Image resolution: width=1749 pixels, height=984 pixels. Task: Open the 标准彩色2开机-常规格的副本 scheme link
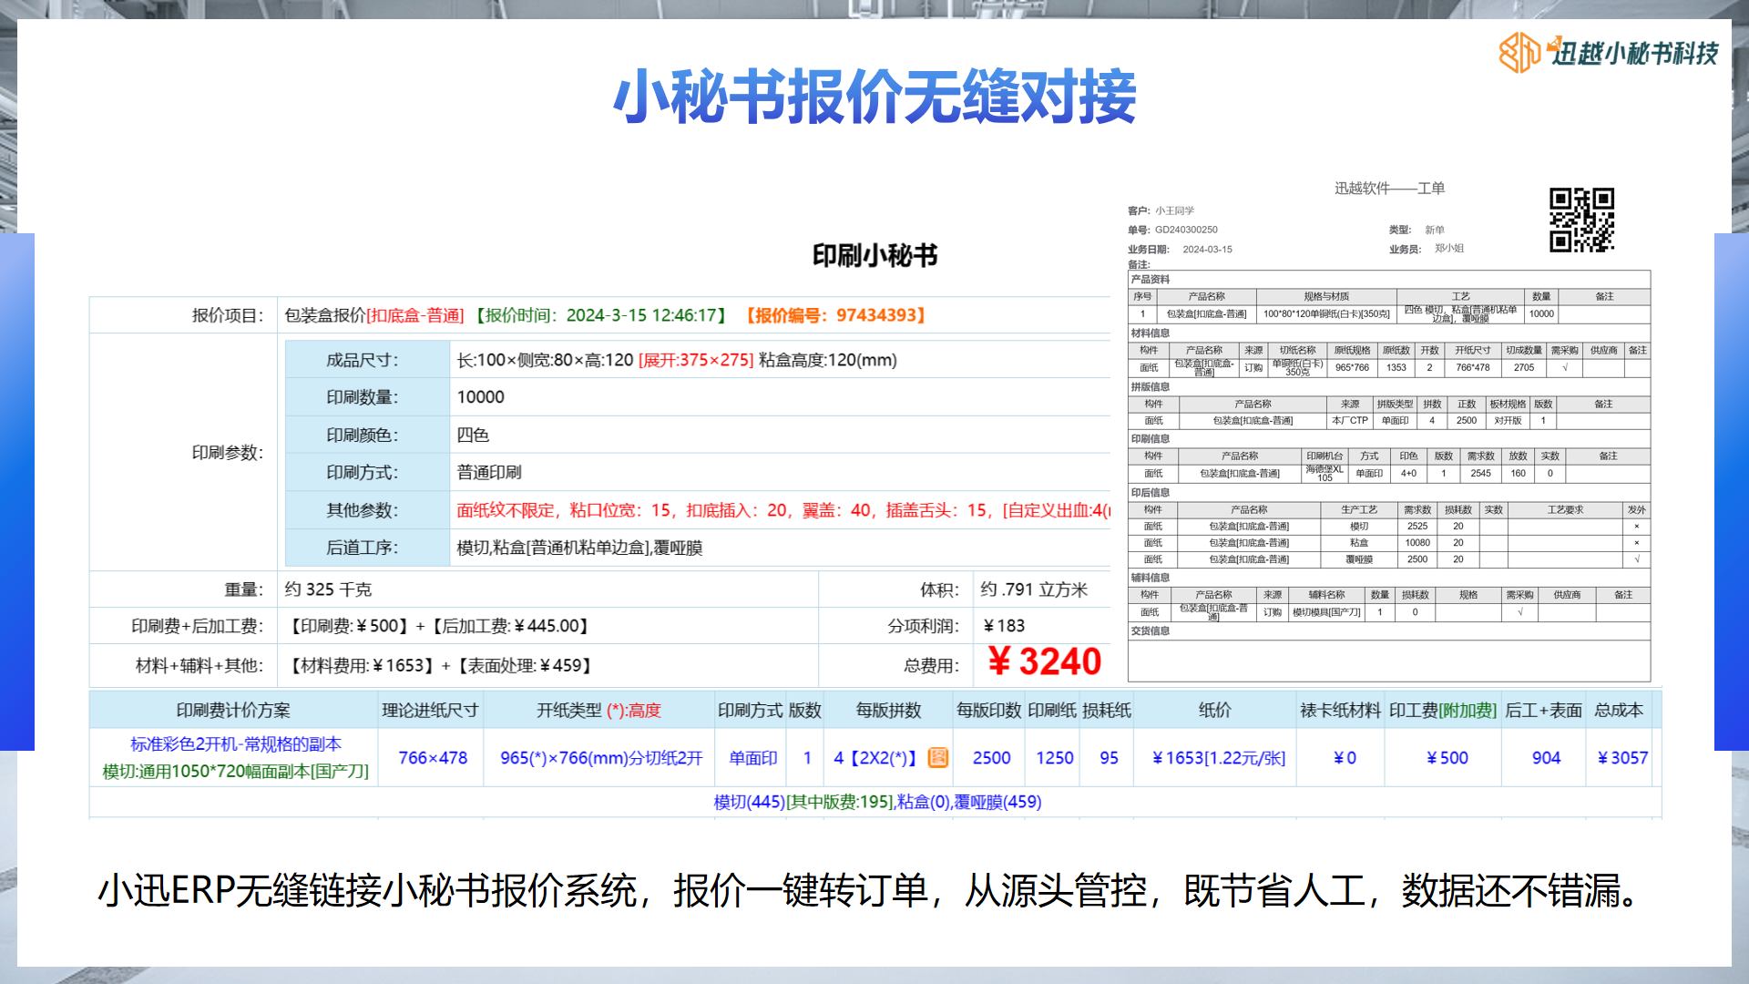236,744
